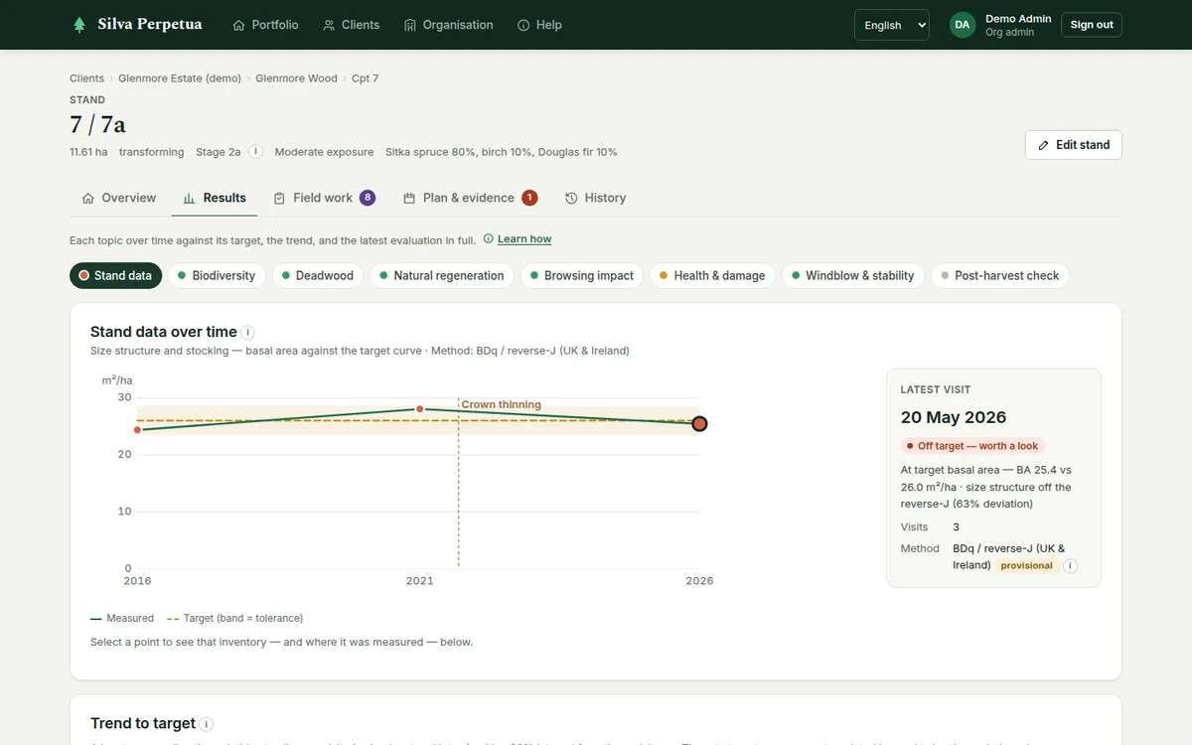Go to Clients breadcrumb
Screen dimensions: 1192x745
point(86,78)
